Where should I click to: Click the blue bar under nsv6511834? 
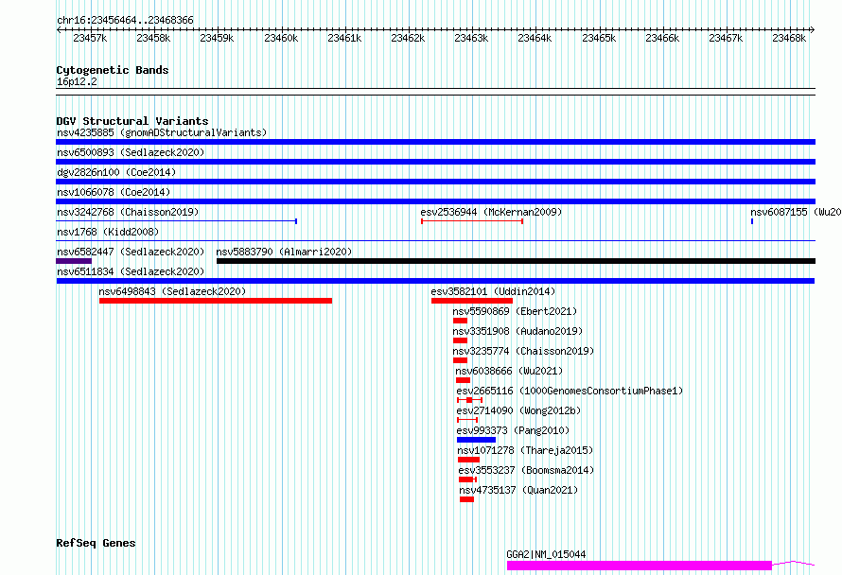(435, 281)
